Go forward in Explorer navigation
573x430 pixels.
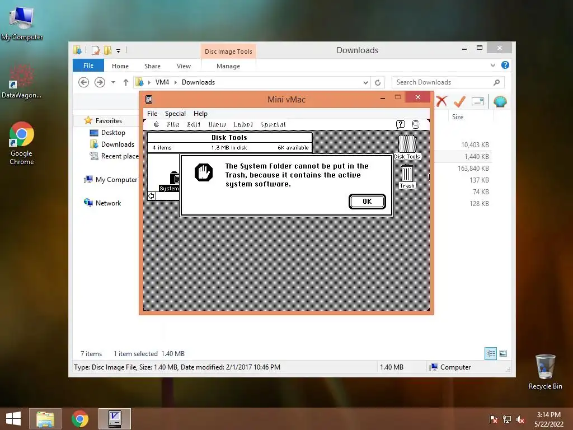100,82
